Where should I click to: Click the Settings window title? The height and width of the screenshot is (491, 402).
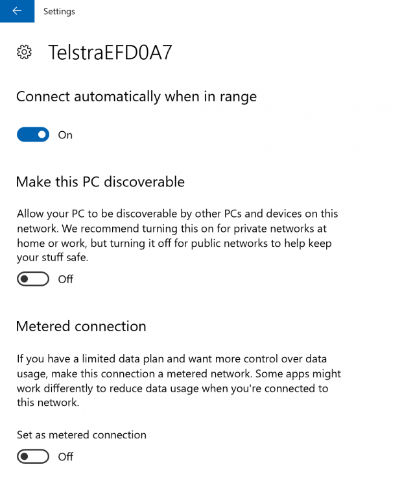pos(59,11)
